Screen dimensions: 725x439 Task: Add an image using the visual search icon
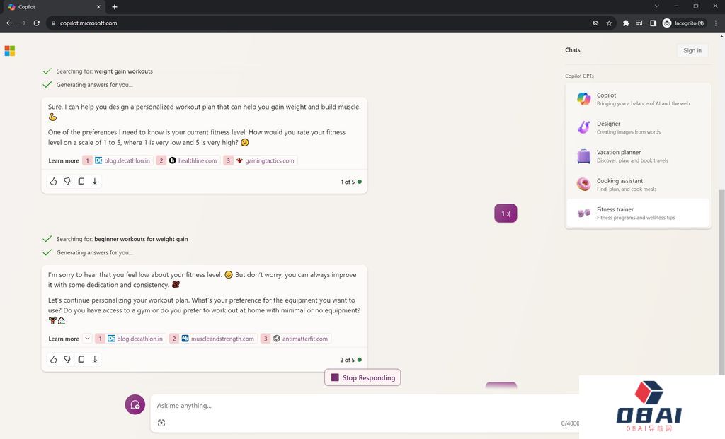(x=161, y=423)
